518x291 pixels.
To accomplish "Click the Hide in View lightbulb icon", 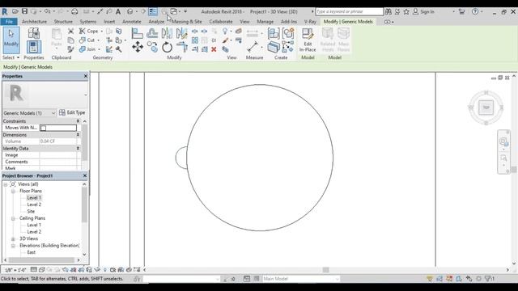I will pos(225,31).
